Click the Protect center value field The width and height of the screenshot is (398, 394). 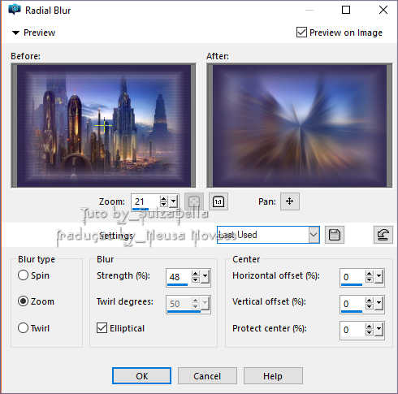tap(352, 330)
